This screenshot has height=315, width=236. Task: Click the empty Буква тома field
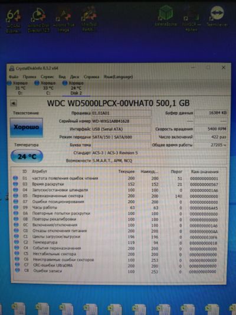coord(122,145)
